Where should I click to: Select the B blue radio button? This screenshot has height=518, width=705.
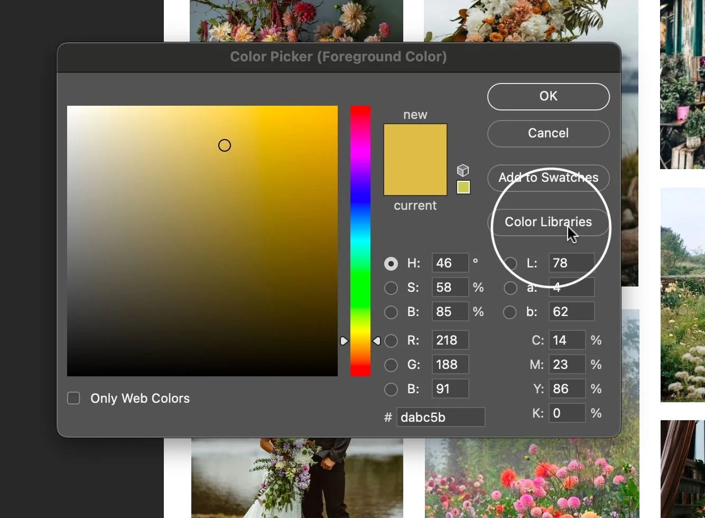point(391,389)
